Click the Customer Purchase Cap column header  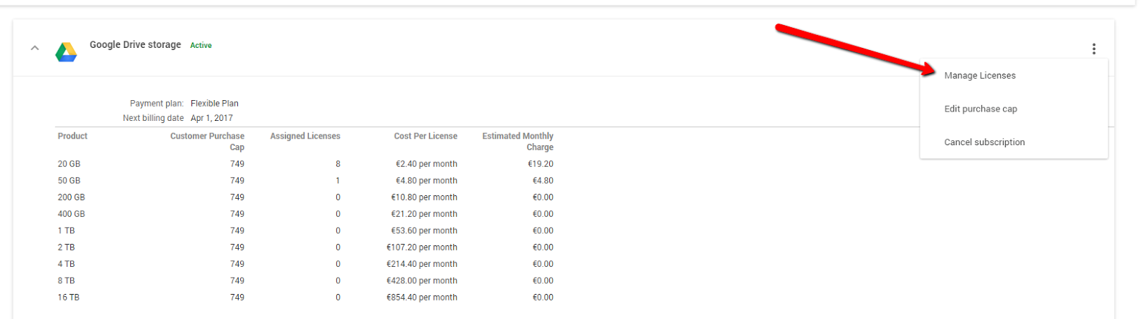pyautogui.click(x=207, y=141)
